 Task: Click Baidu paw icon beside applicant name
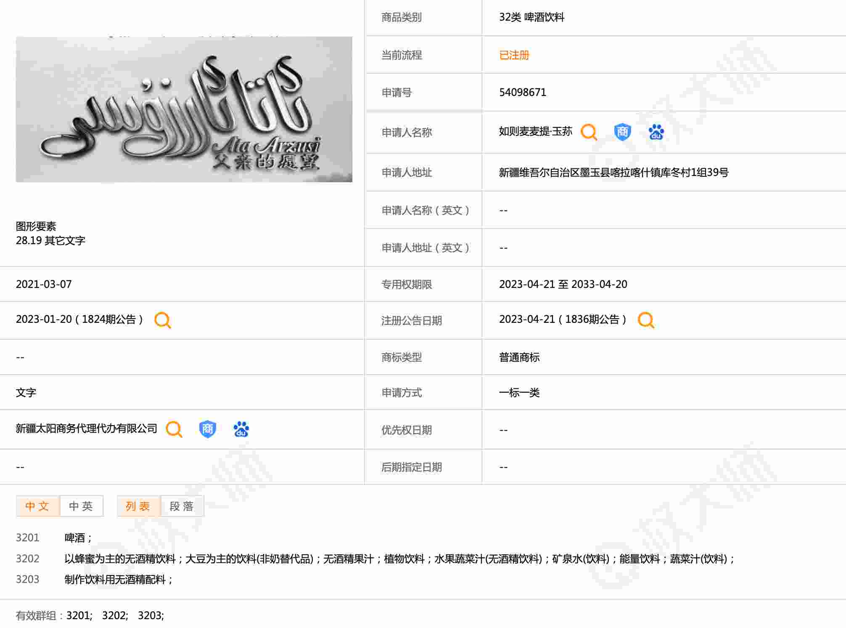pos(656,132)
